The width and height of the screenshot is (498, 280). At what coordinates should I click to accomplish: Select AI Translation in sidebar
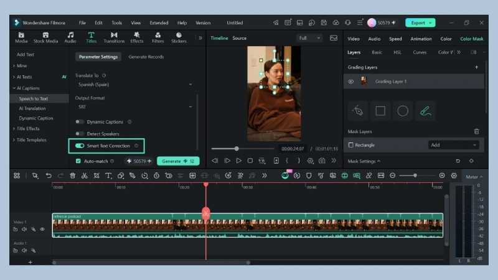pyautogui.click(x=32, y=108)
